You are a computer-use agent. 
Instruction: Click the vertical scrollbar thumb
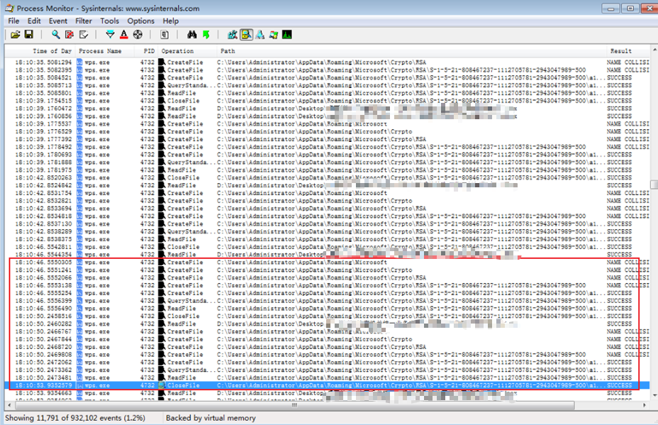[x=654, y=184]
